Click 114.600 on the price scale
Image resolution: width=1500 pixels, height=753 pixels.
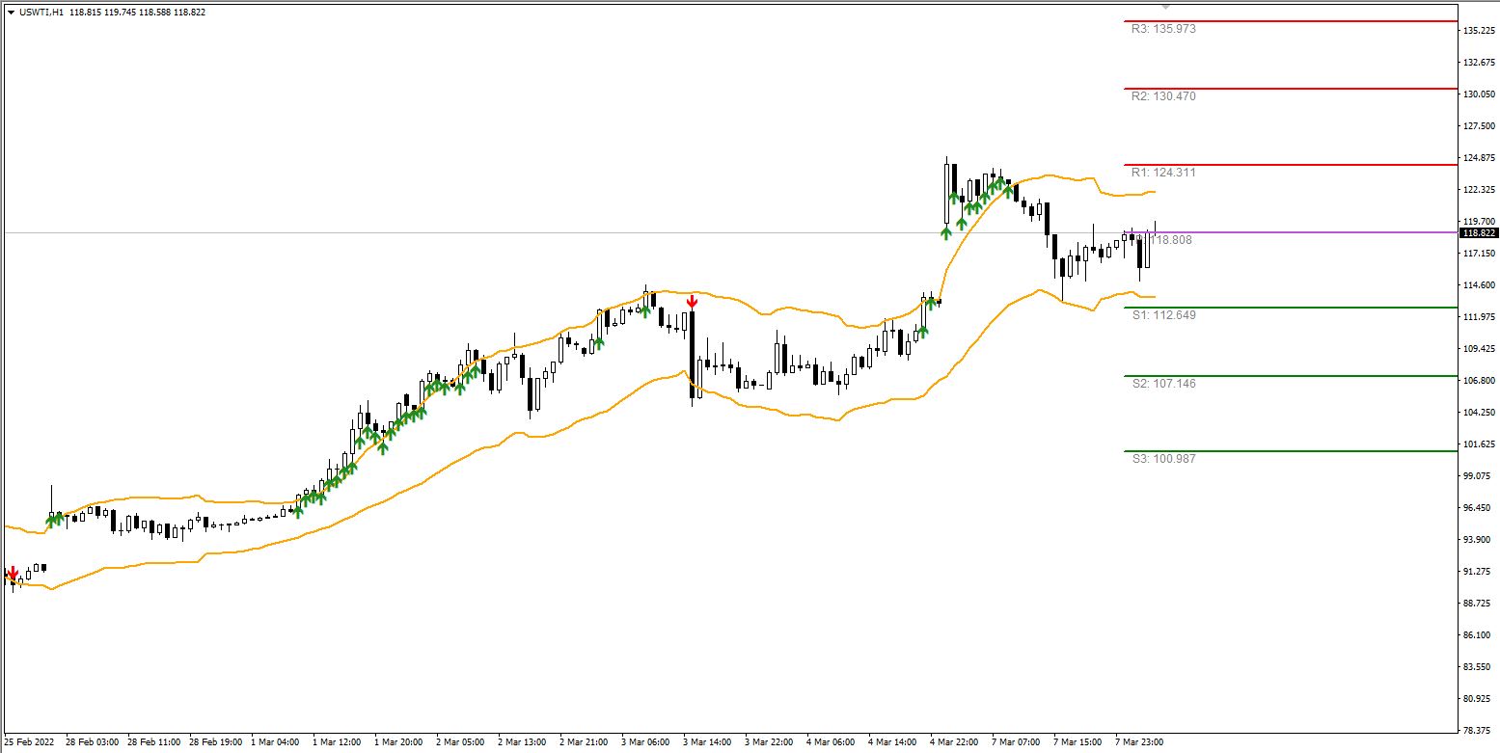[1479, 285]
